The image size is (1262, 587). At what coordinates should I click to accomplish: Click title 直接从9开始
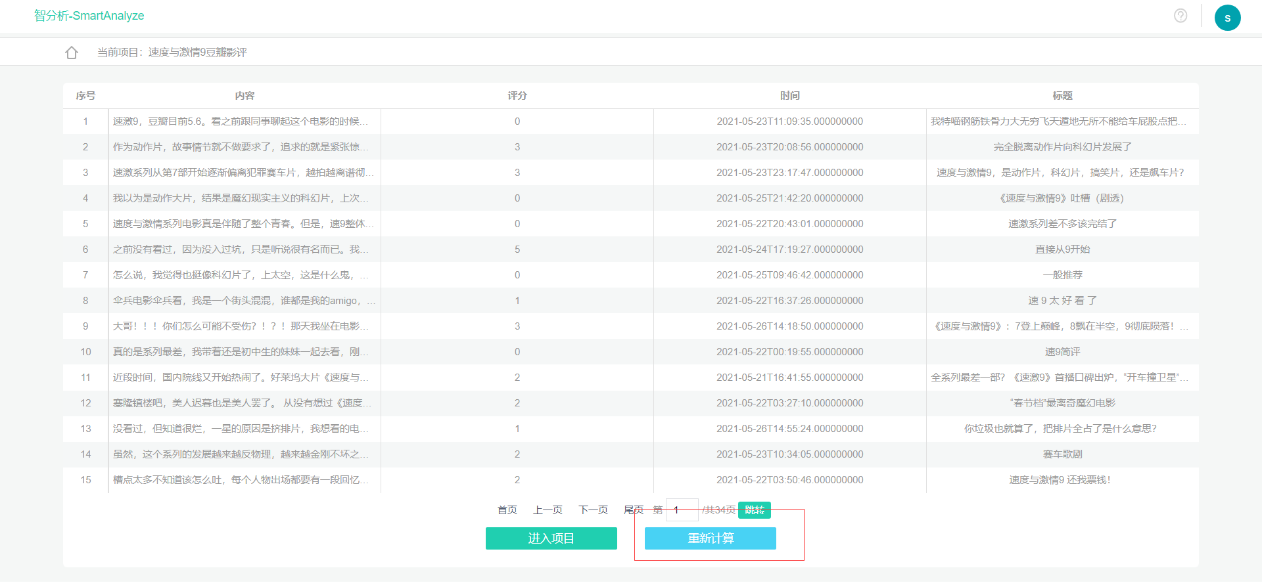coord(1063,250)
